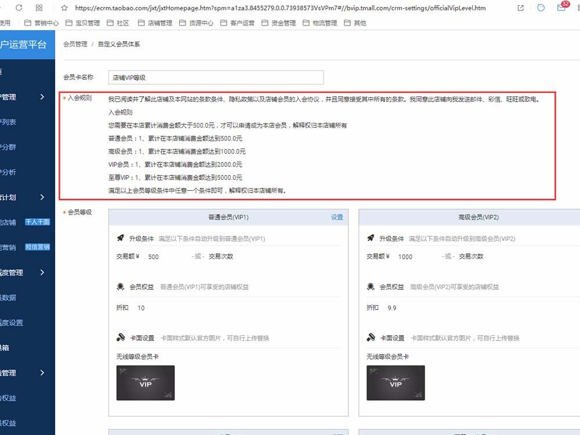Bookmark the page with the star icon
580x435 pixels.
point(64,8)
